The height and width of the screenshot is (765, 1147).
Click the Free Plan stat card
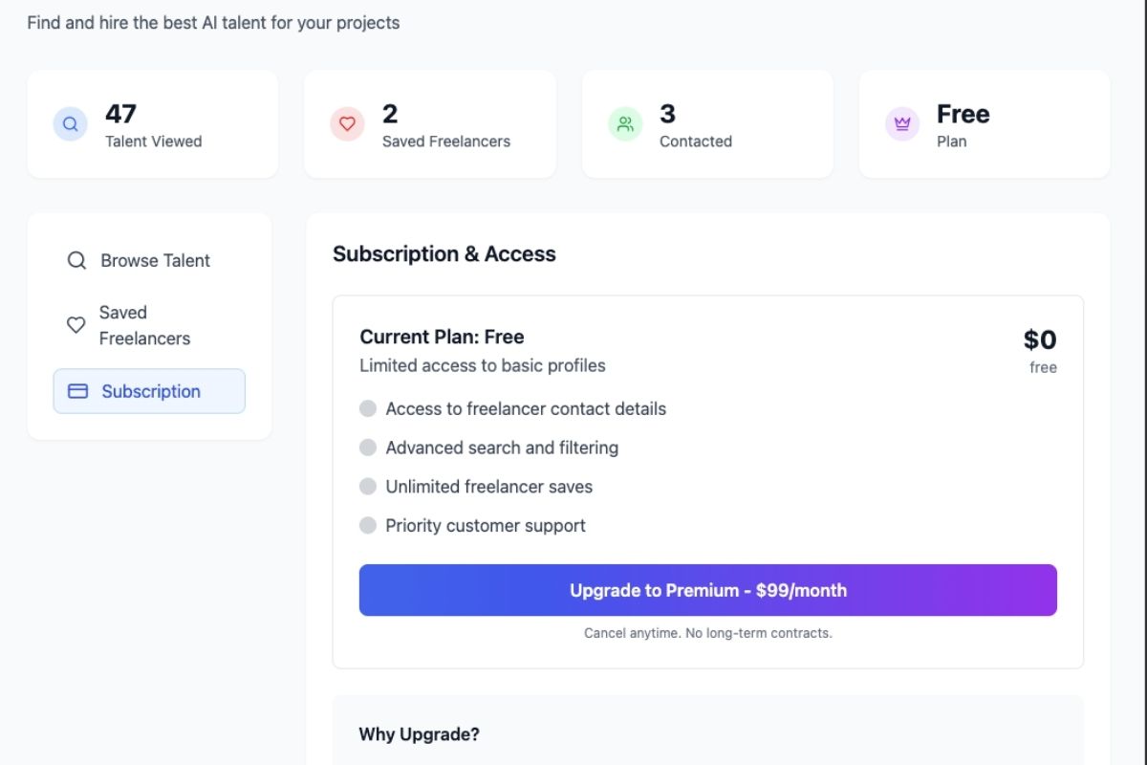point(985,123)
